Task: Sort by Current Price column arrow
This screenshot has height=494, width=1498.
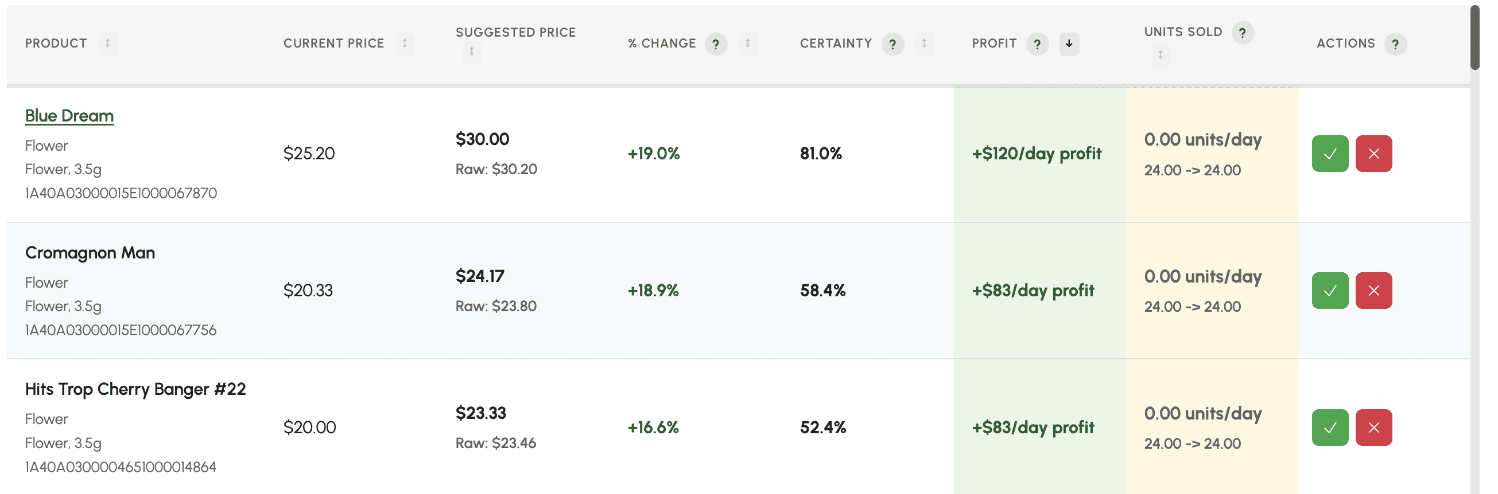Action: [x=405, y=44]
